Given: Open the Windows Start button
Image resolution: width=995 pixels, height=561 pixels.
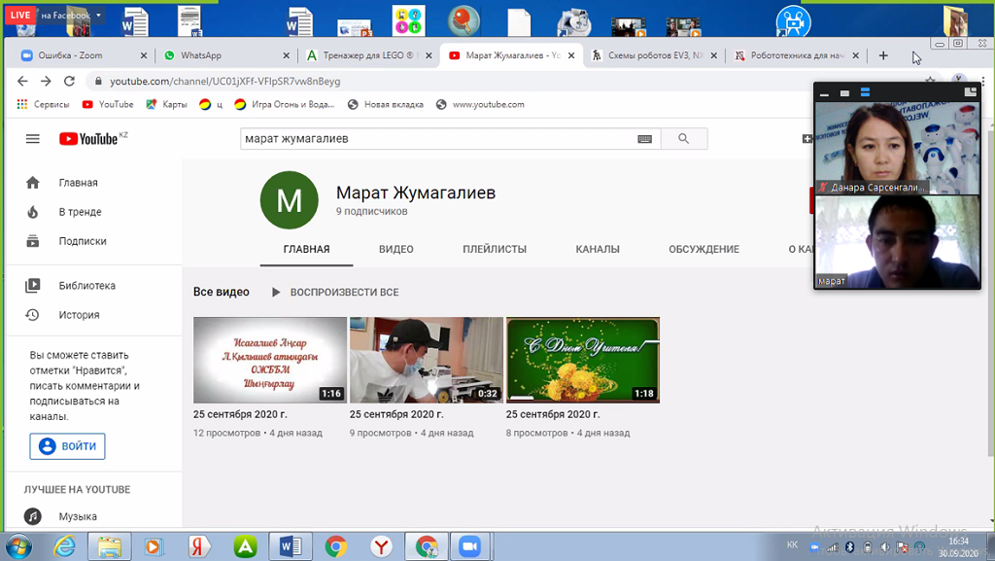Looking at the screenshot, I should [x=17, y=546].
